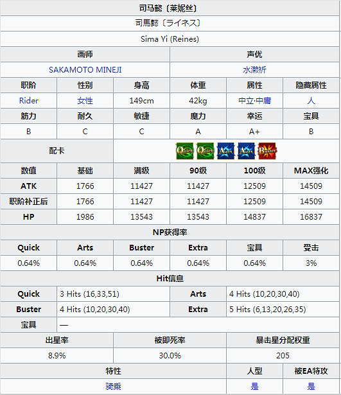The width and height of the screenshot is (341, 395).
Task: Open the 中立·中庸 alignment link
Action: point(254,101)
